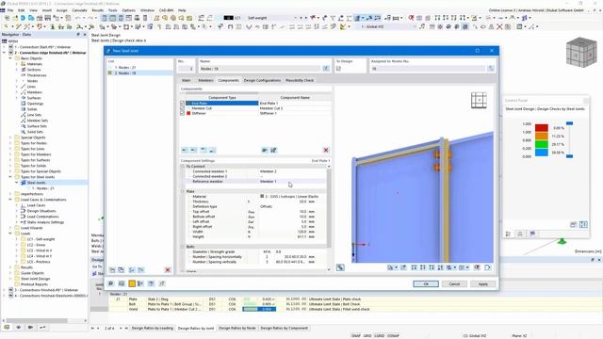Click the Assigned to Nodes input field
The width and height of the screenshot is (603, 339).
428,69
